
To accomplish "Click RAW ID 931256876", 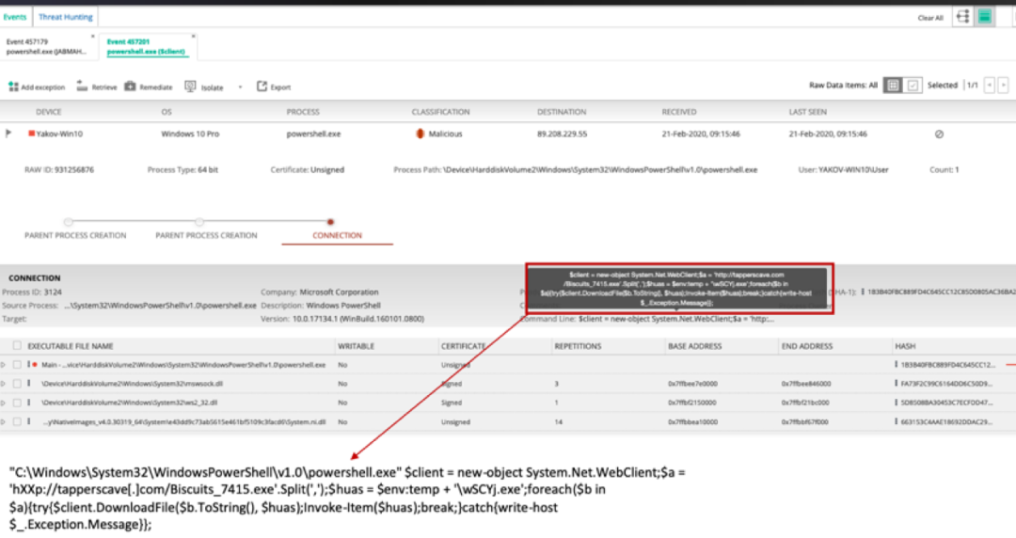I will (x=59, y=170).
